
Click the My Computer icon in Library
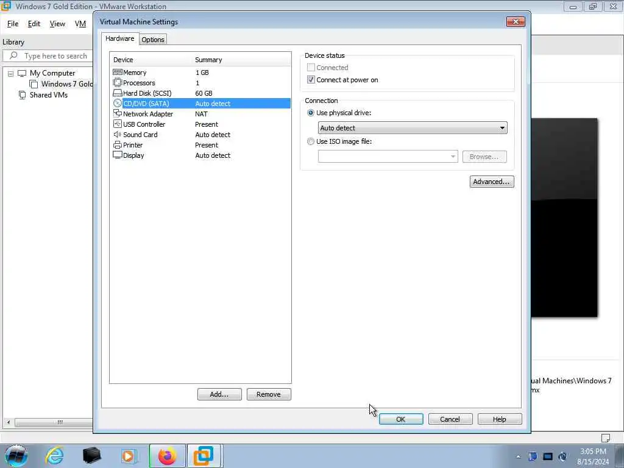coord(22,73)
